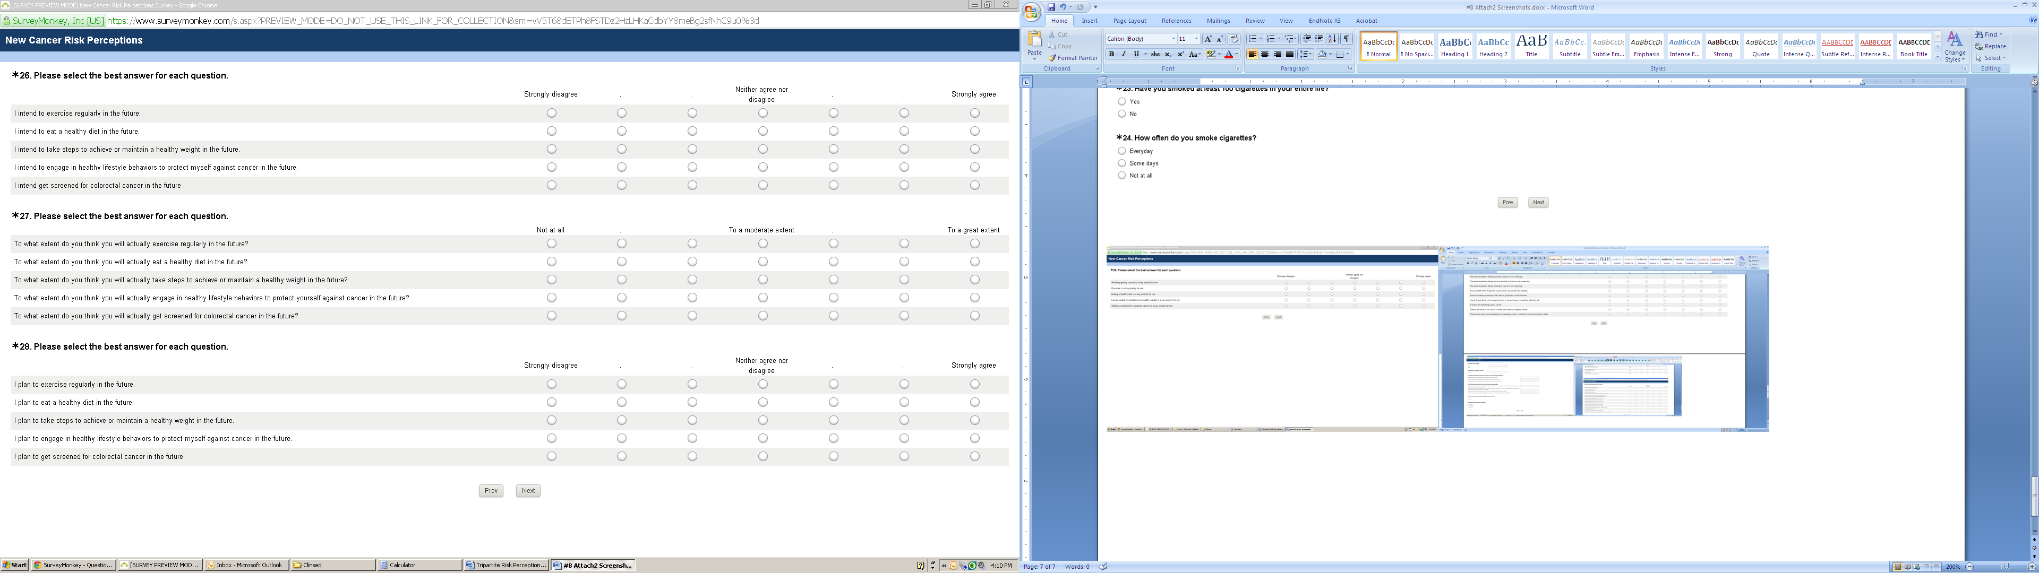2039x573 pixels.
Task: Click the Sort A-Z icon
Action: tap(1333, 39)
